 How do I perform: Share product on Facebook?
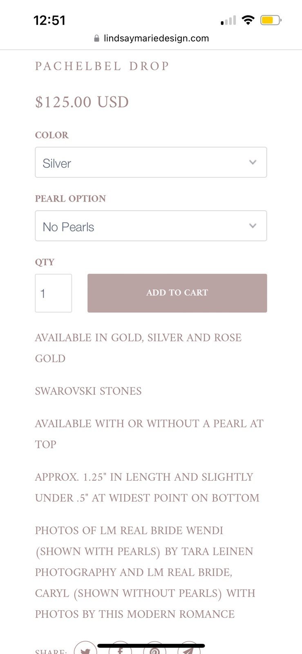click(x=120, y=649)
